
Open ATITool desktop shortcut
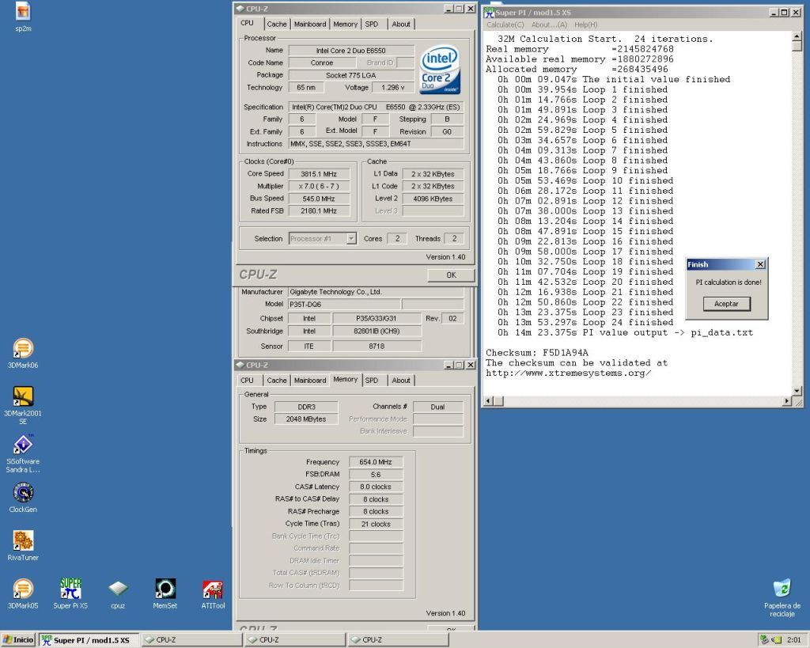pyautogui.click(x=213, y=593)
